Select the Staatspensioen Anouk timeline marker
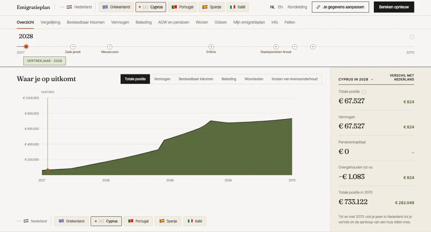Screen dimensions: 431x232 [276, 47]
